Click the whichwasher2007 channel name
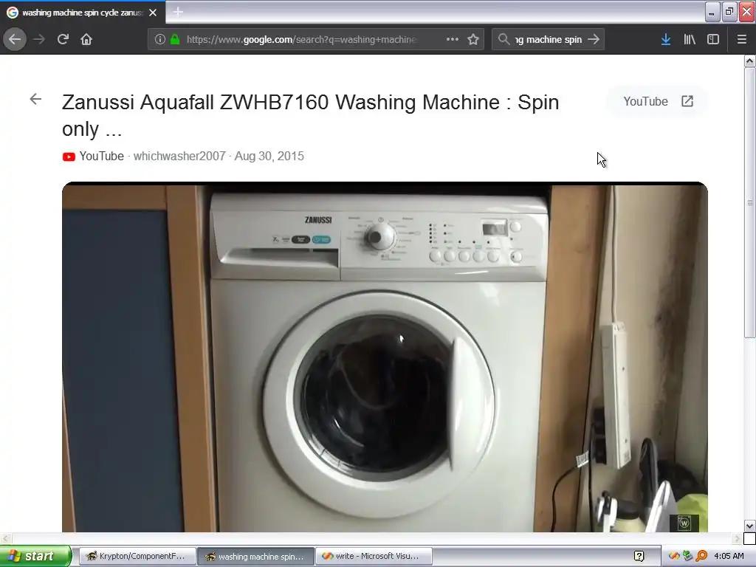 click(x=179, y=157)
